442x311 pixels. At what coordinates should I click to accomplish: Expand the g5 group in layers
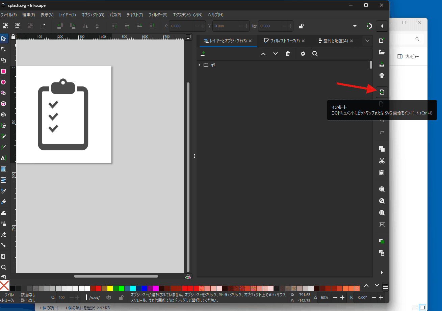coord(200,65)
